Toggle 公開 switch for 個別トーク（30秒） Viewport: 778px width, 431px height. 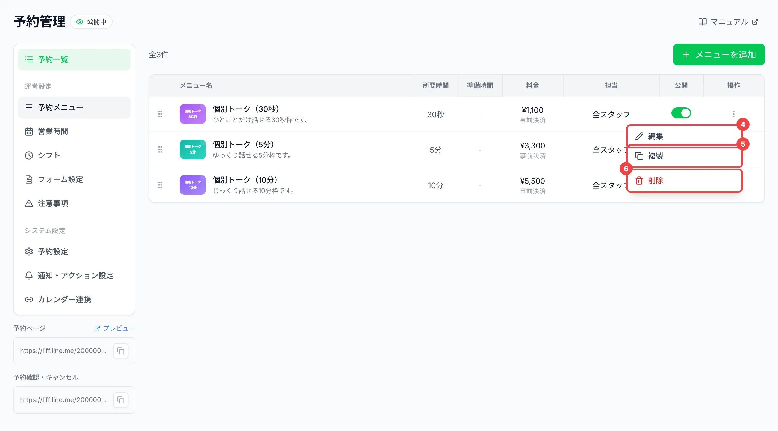coord(681,113)
